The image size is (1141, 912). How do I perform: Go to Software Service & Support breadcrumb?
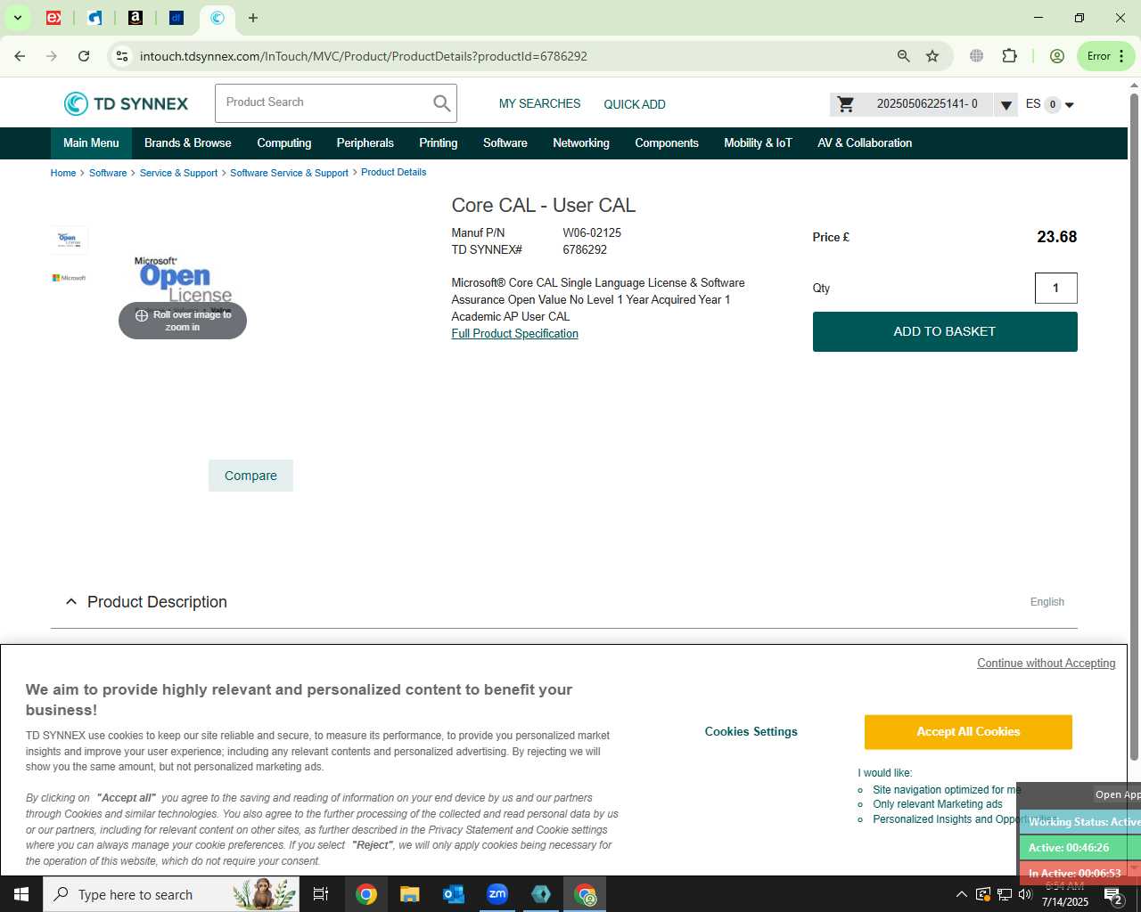pyautogui.click(x=289, y=173)
